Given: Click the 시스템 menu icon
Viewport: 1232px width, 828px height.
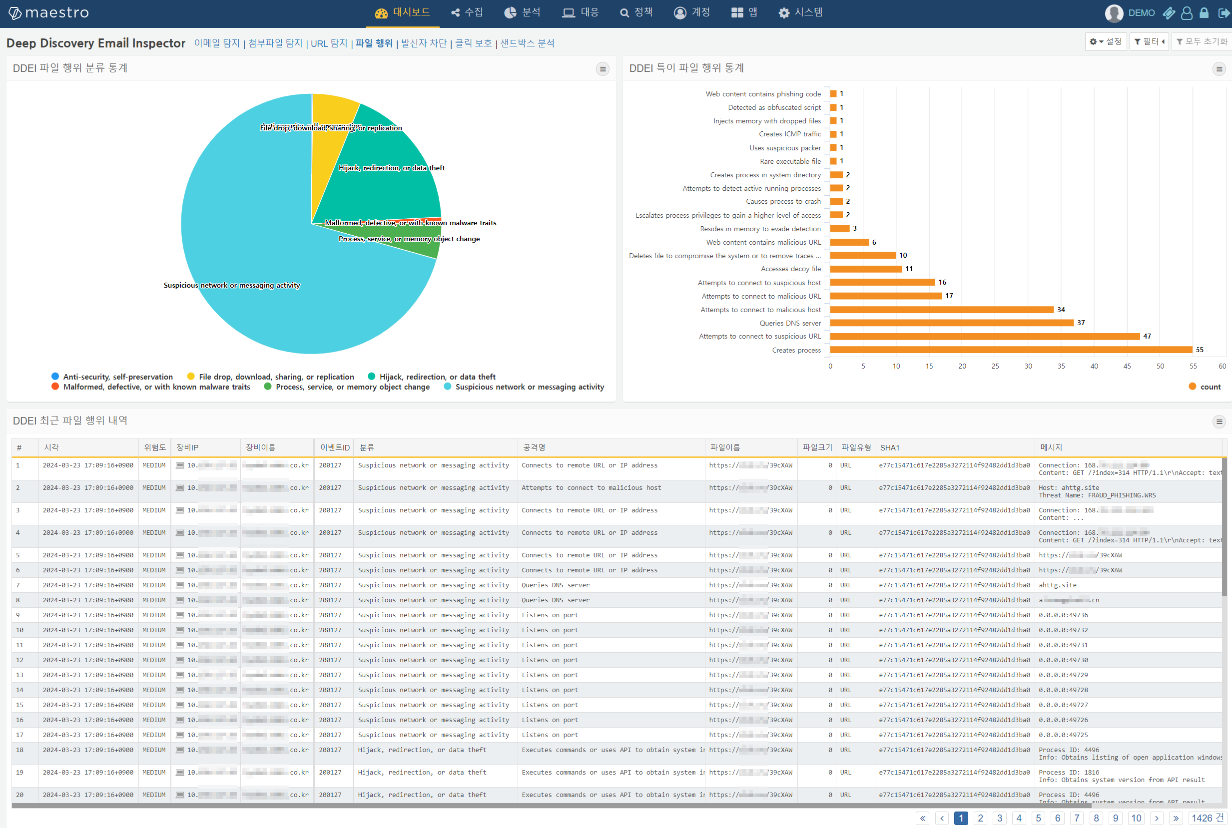Looking at the screenshot, I should click(x=784, y=12).
